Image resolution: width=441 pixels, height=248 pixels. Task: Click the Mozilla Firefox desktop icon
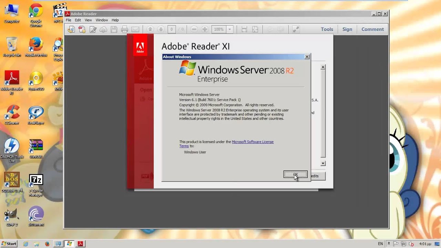click(x=36, y=47)
